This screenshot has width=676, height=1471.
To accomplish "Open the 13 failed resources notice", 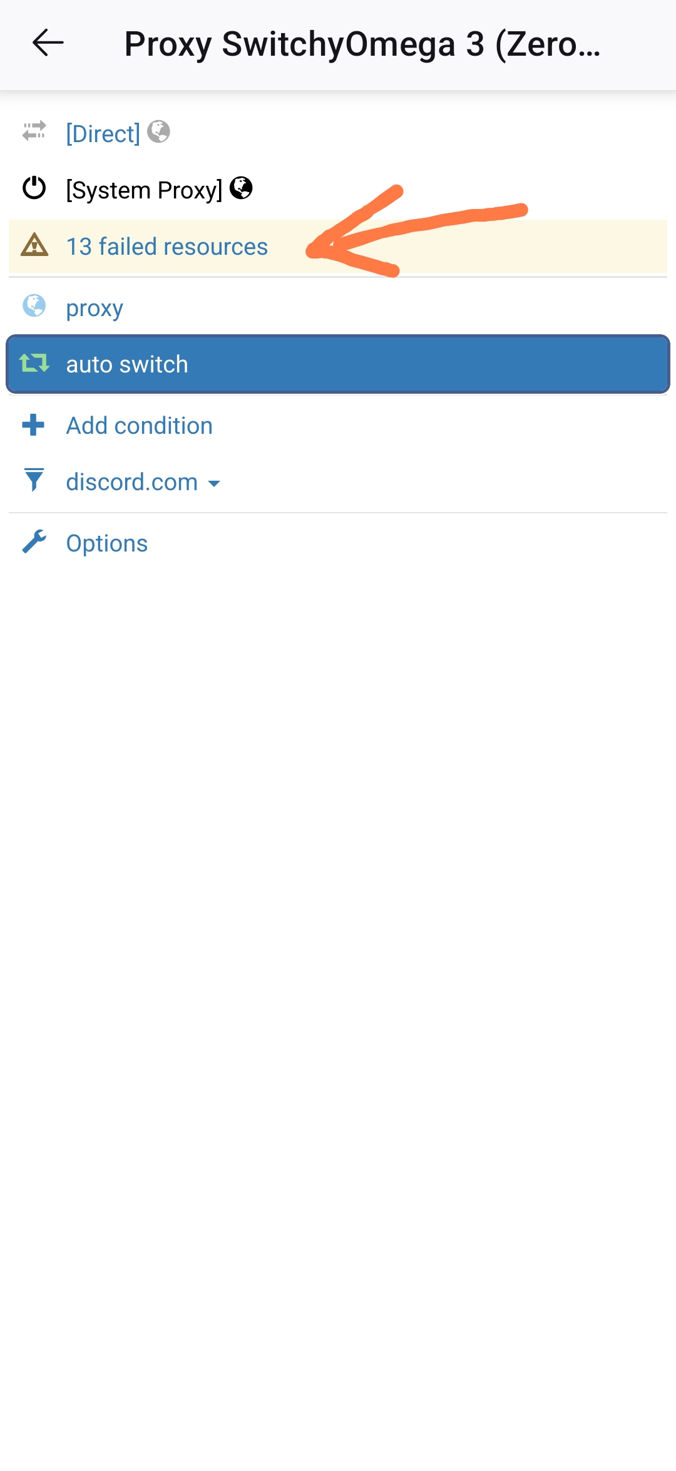I will (x=167, y=247).
